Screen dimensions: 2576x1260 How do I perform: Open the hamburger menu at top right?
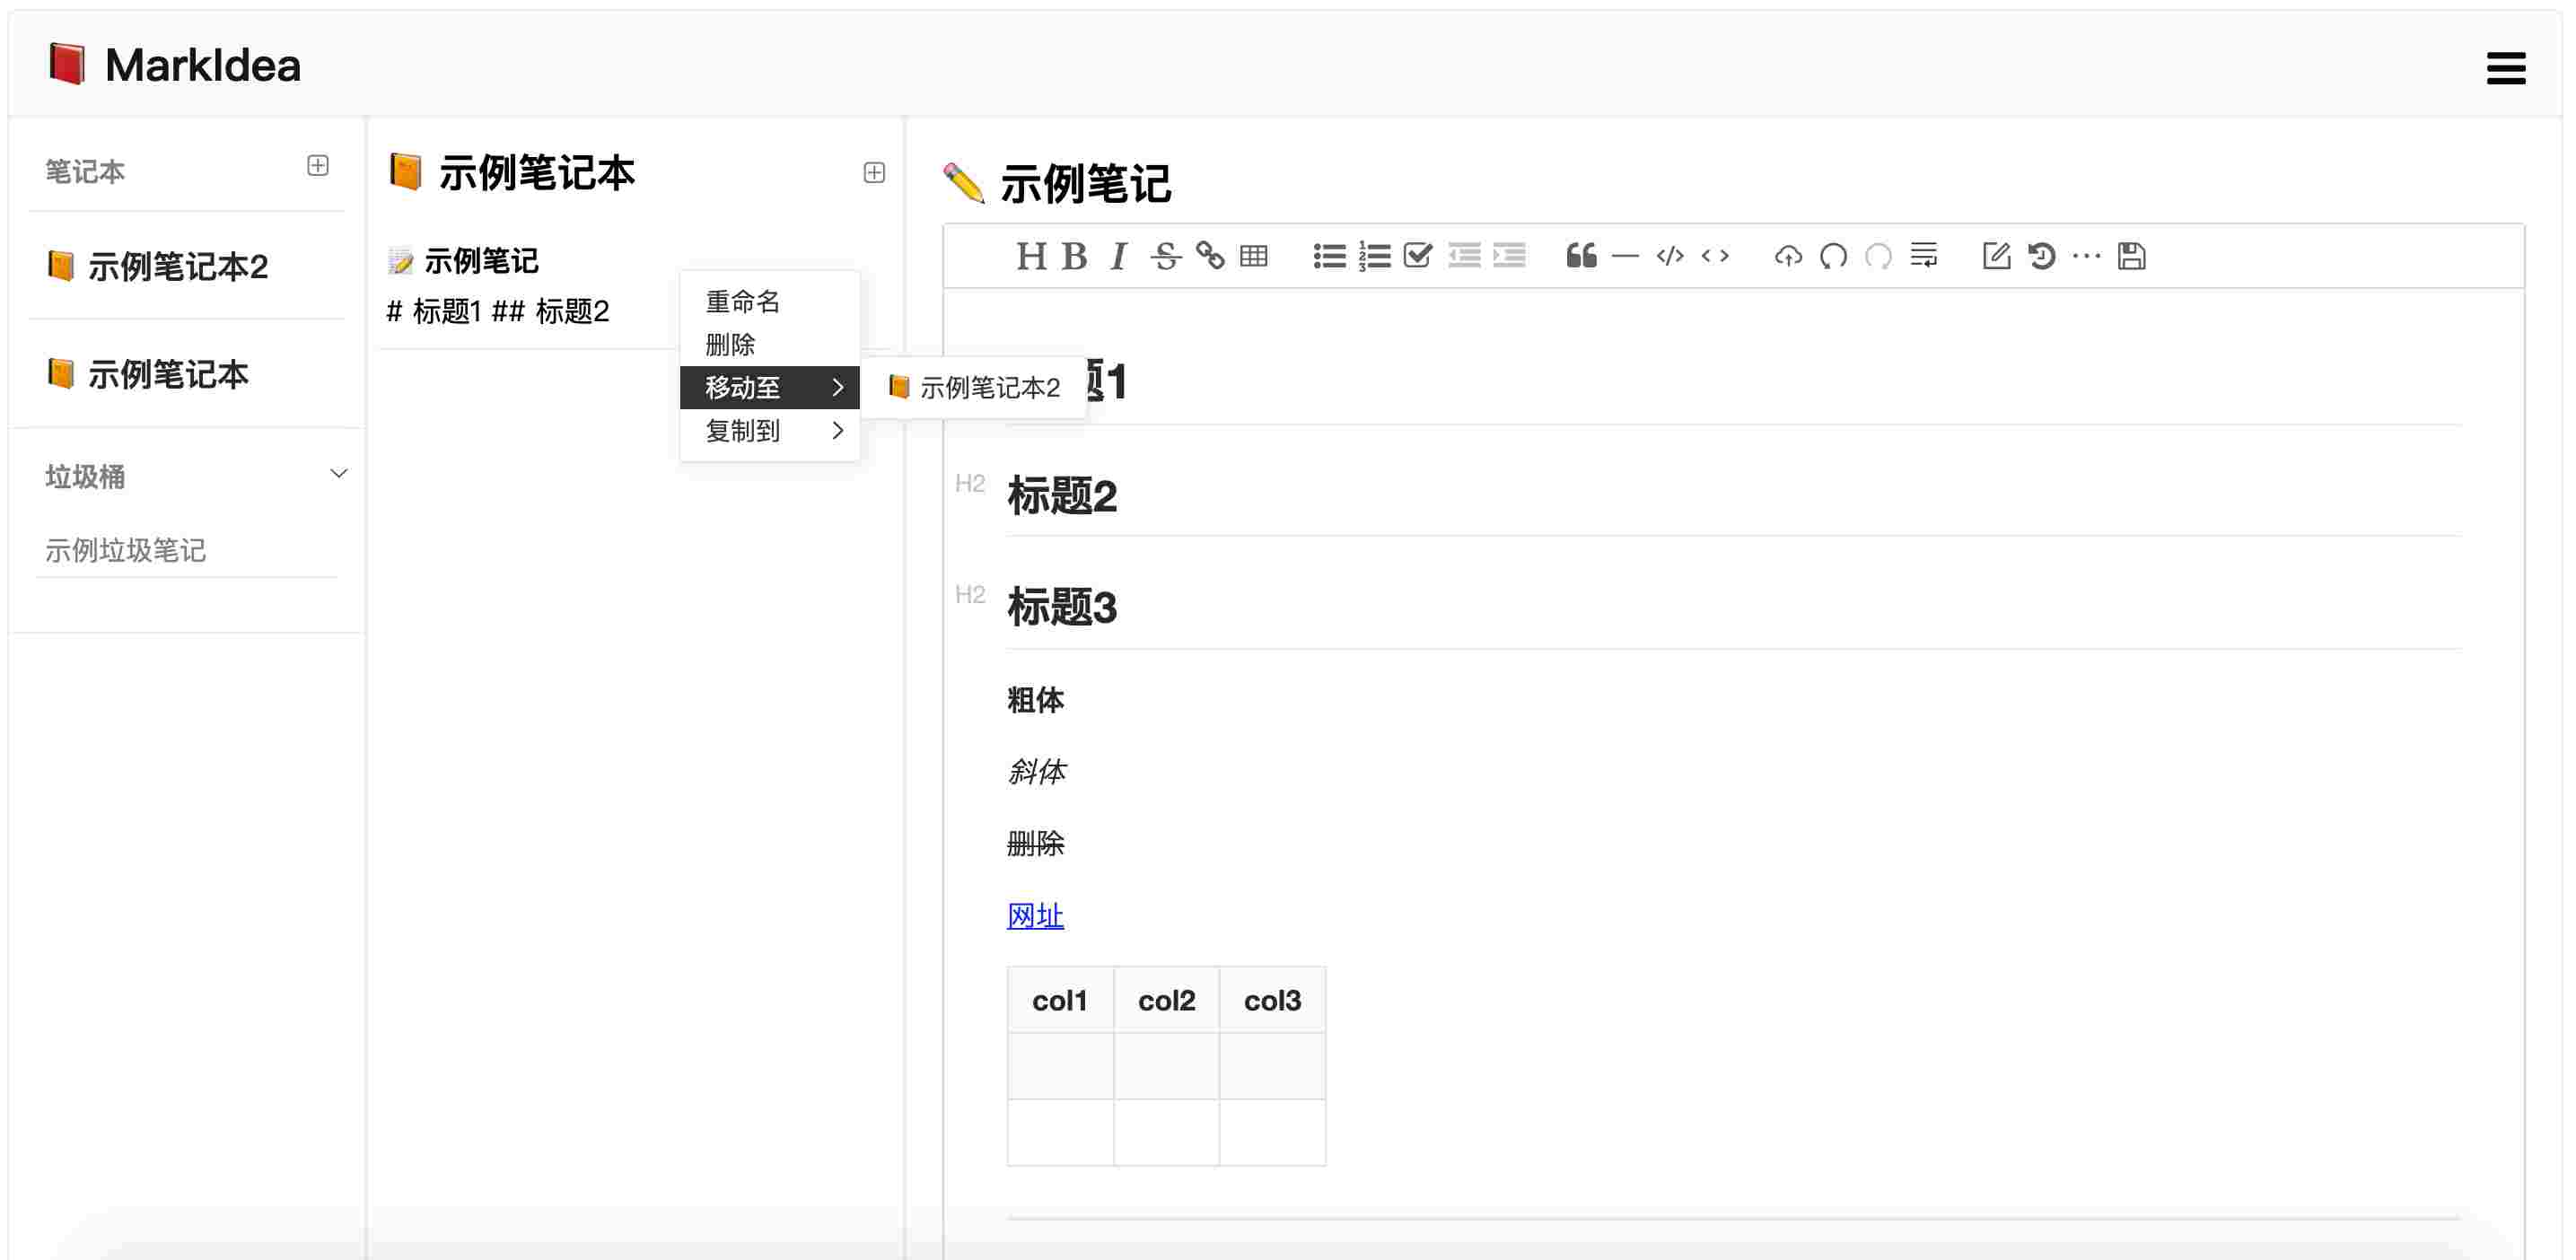(2505, 68)
